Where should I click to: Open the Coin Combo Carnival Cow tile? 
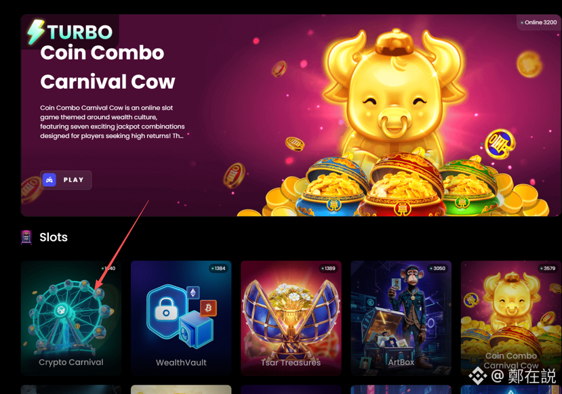click(x=511, y=318)
